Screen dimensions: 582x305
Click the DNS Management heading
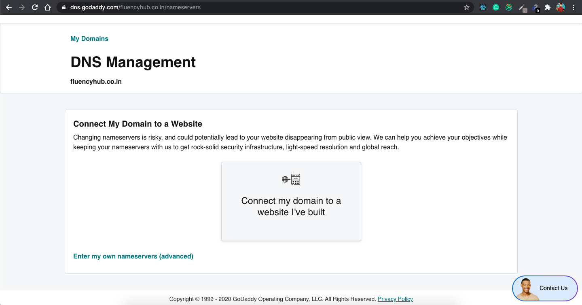click(133, 62)
